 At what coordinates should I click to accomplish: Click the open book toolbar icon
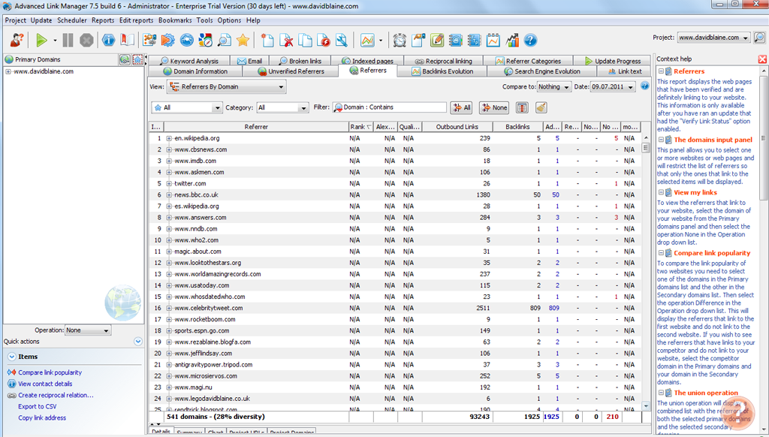pos(127,41)
